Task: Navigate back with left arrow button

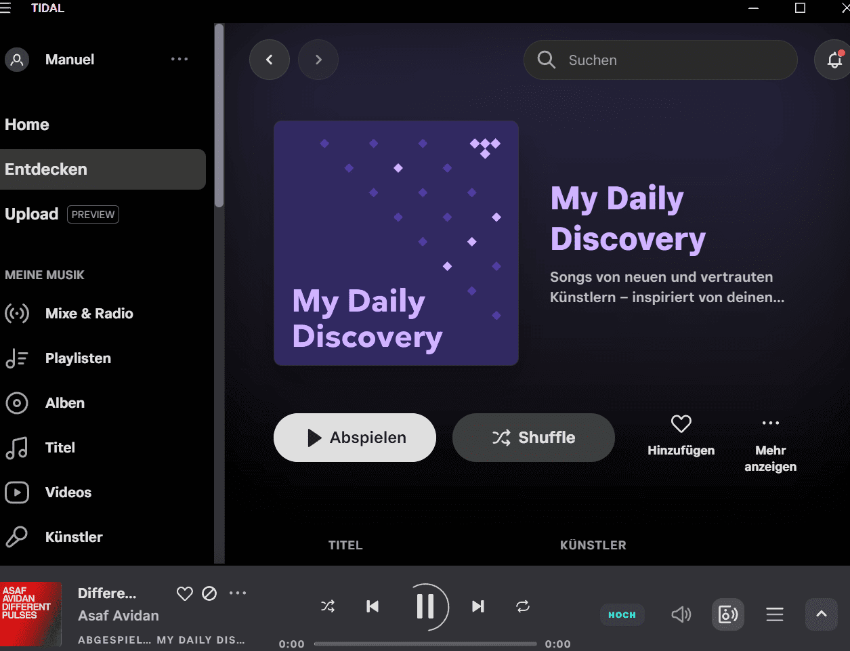Action: click(x=270, y=60)
